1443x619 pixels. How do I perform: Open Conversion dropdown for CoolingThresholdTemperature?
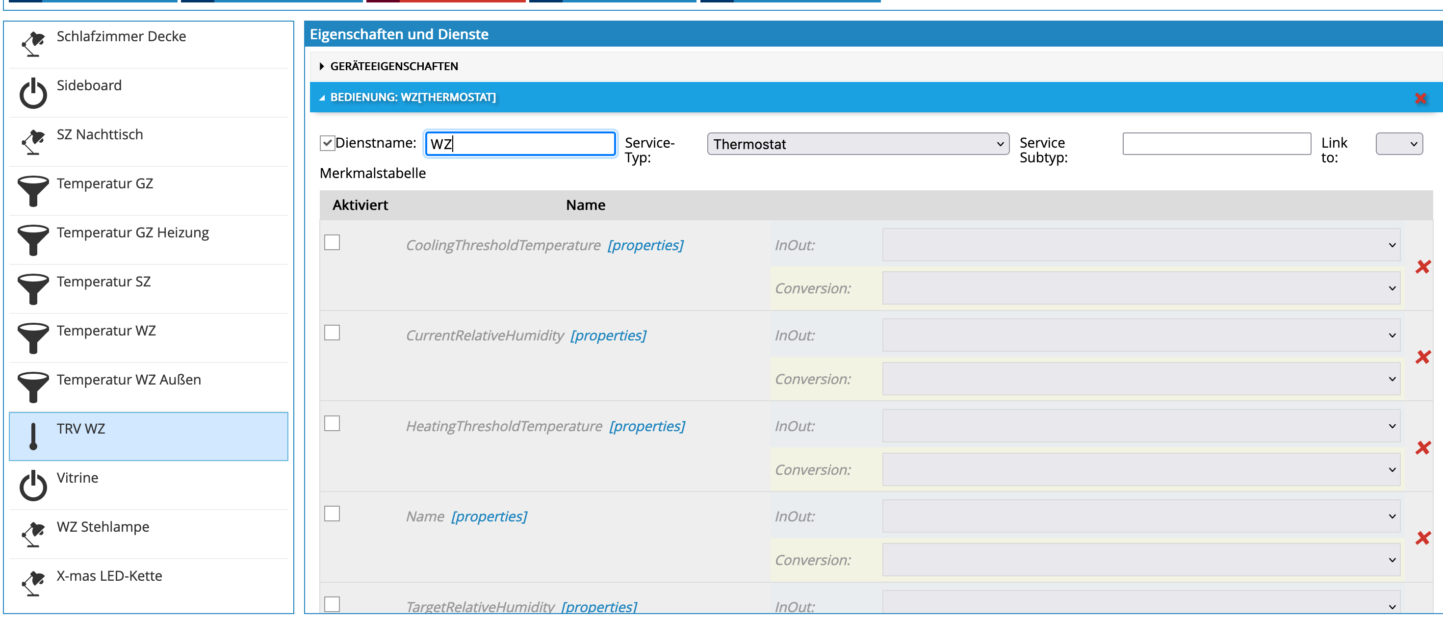click(1141, 288)
